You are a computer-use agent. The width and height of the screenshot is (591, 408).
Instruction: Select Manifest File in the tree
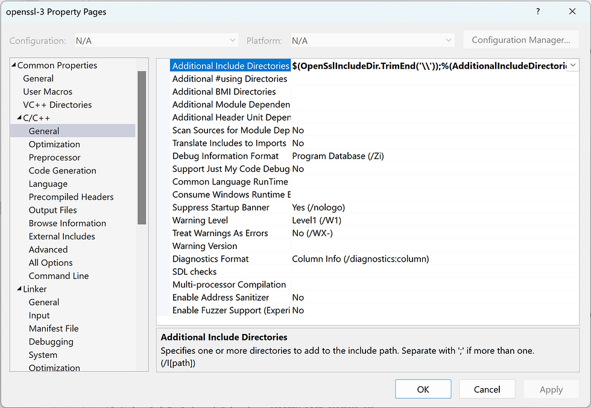pyautogui.click(x=54, y=328)
